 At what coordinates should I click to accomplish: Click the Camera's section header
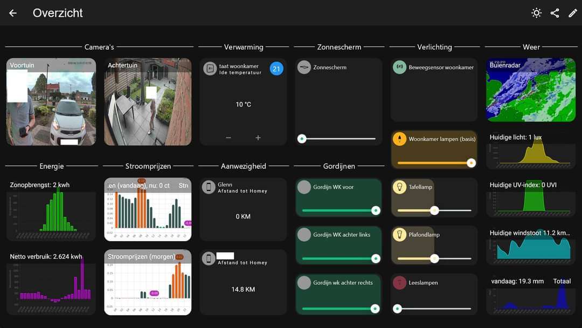tap(99, 47)
